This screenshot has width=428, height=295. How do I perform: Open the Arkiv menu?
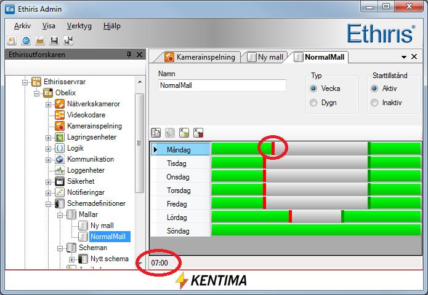tap(22, 26)
